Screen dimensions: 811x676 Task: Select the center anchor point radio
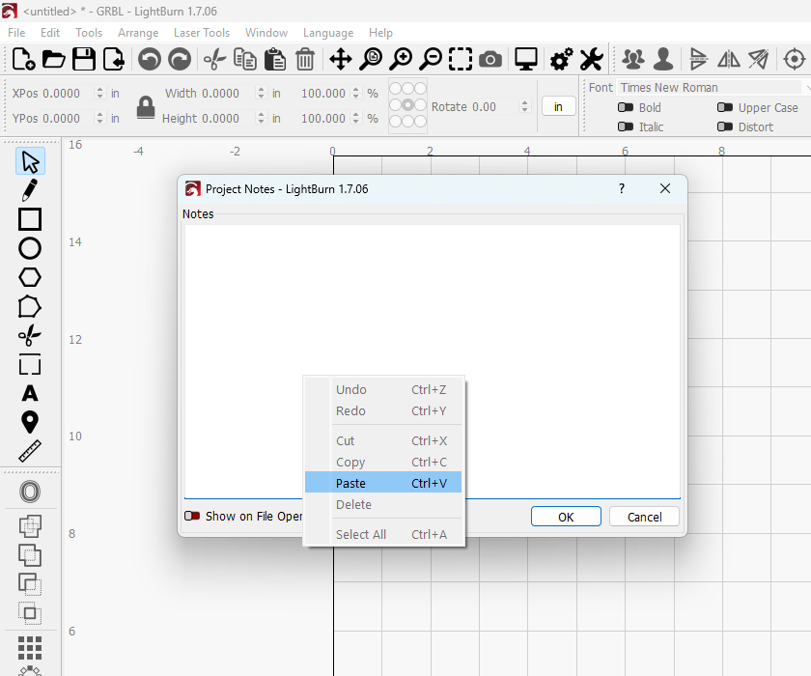(x=407, y=105)
